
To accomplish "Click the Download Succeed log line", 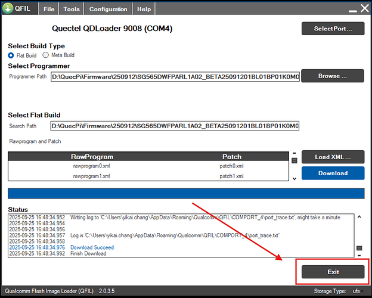I will [x=92, y=247].
